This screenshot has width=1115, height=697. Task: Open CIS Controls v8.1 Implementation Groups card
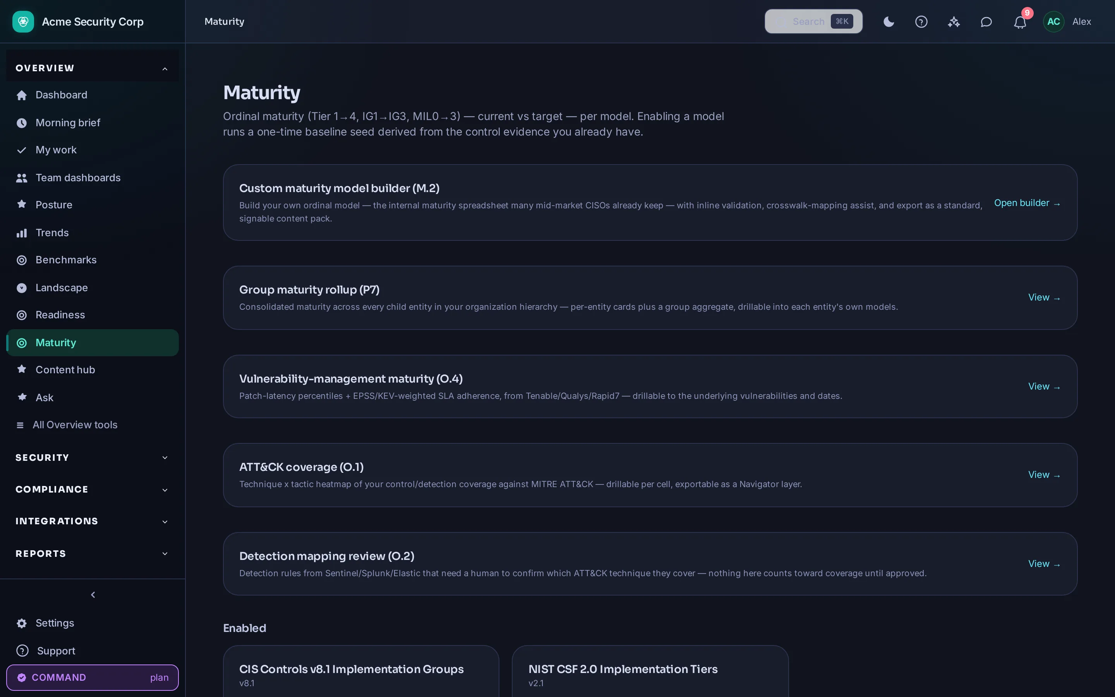[x=361, y=671]
